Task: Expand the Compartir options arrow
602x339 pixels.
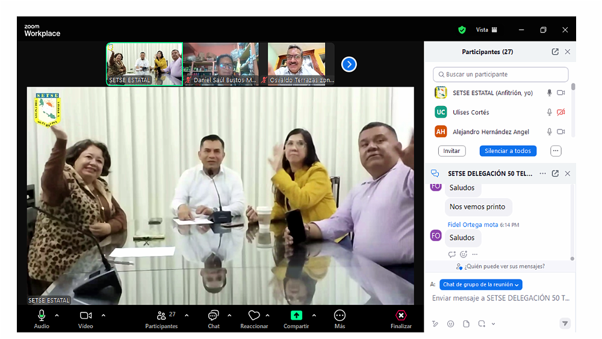Action: [314, 316]
